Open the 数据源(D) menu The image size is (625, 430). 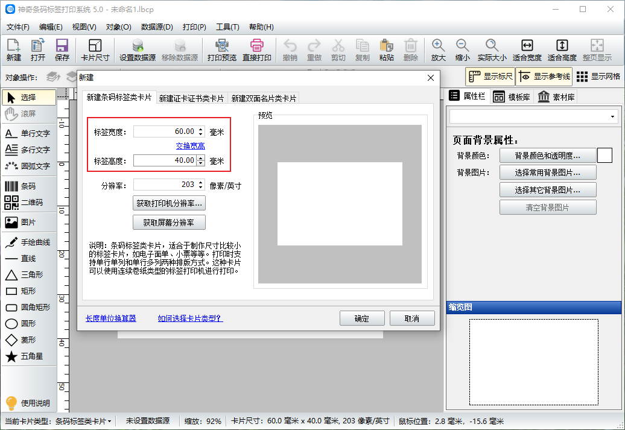157,27
